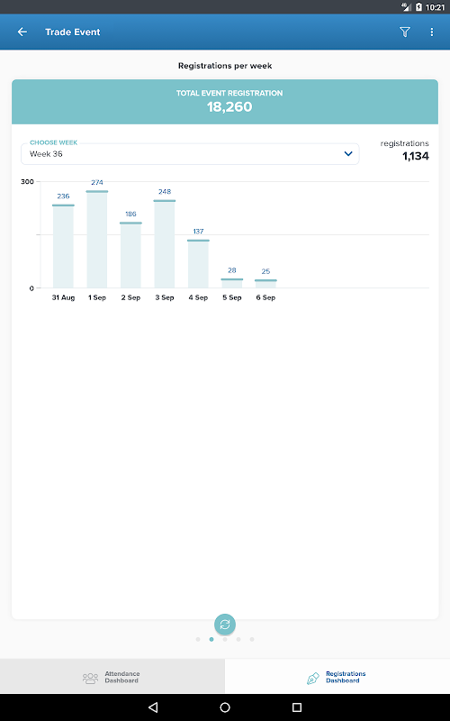Go to fifth page indicator dot
The image size is (450, 721).
252,639
